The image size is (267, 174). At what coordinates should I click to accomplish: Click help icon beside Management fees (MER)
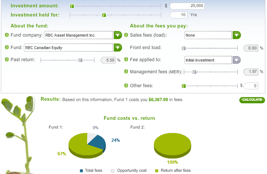(x=126, y=72)
